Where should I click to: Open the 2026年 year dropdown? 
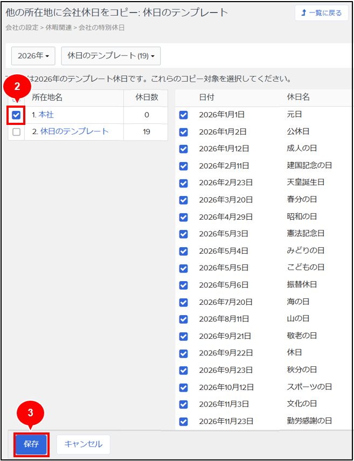33,55
